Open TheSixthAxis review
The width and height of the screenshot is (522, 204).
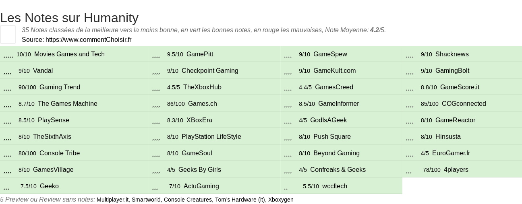tap(52, 137)
